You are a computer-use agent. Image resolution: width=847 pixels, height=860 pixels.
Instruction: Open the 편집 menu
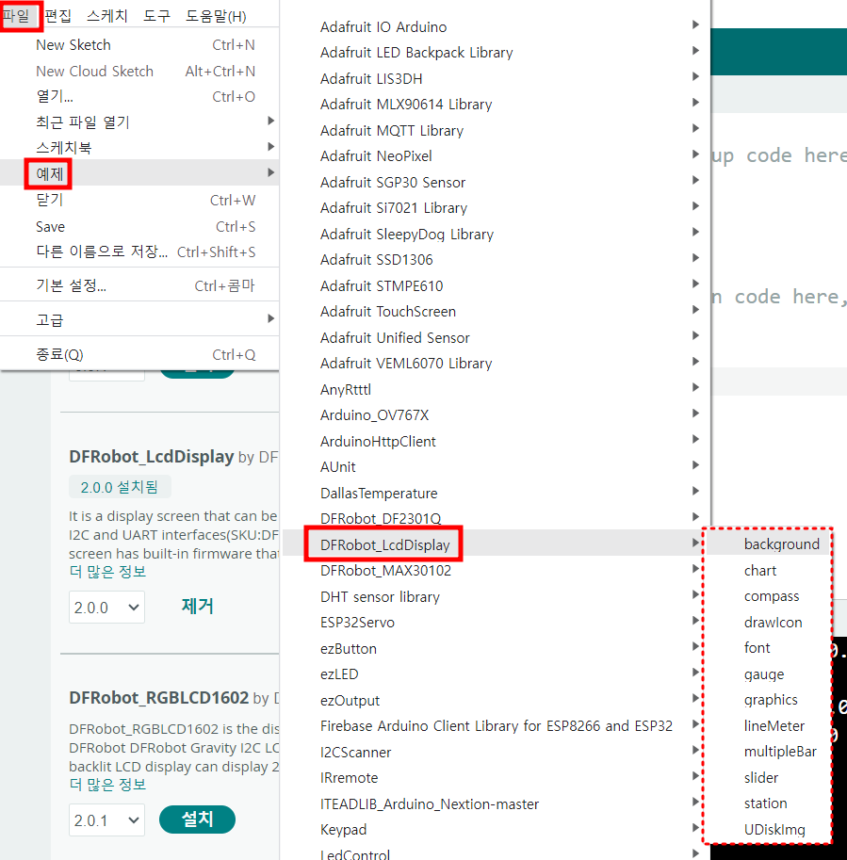tap(58, 16)
